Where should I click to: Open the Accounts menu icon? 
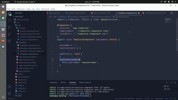pos(9,87)
